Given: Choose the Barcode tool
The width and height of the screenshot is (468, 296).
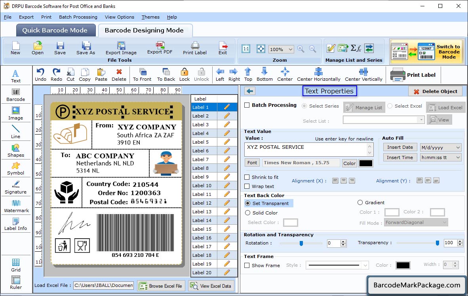Looking at the screenshot, I should tap(15, 95).
